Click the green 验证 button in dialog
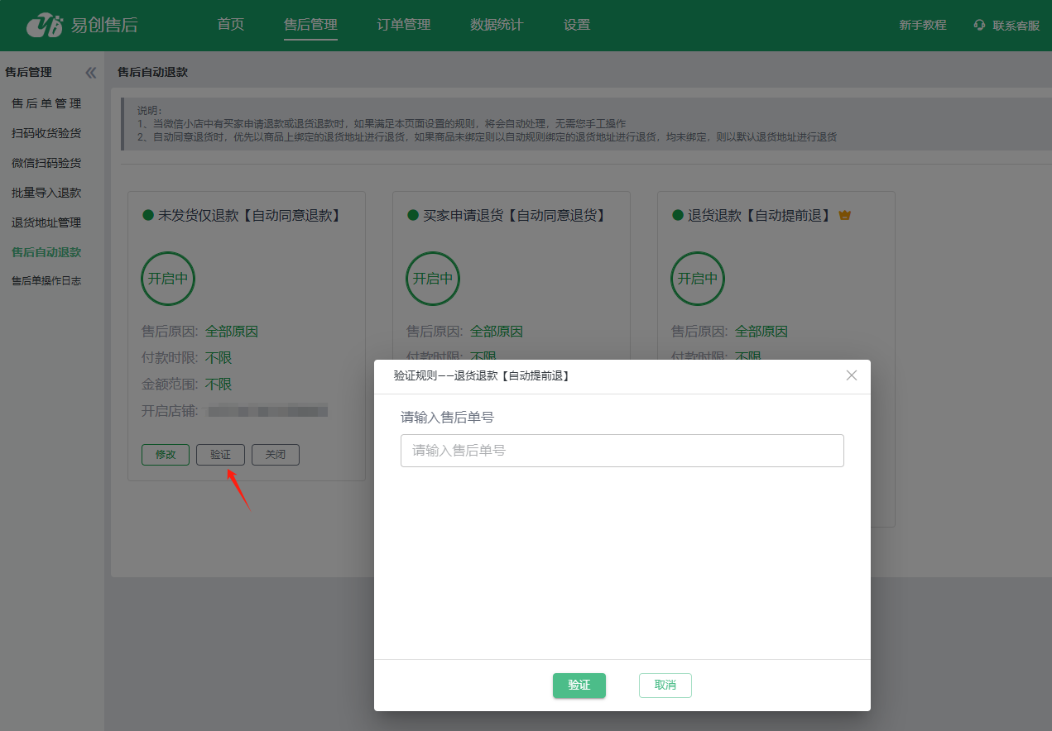The image size is (1052, 731). (579, 686)
